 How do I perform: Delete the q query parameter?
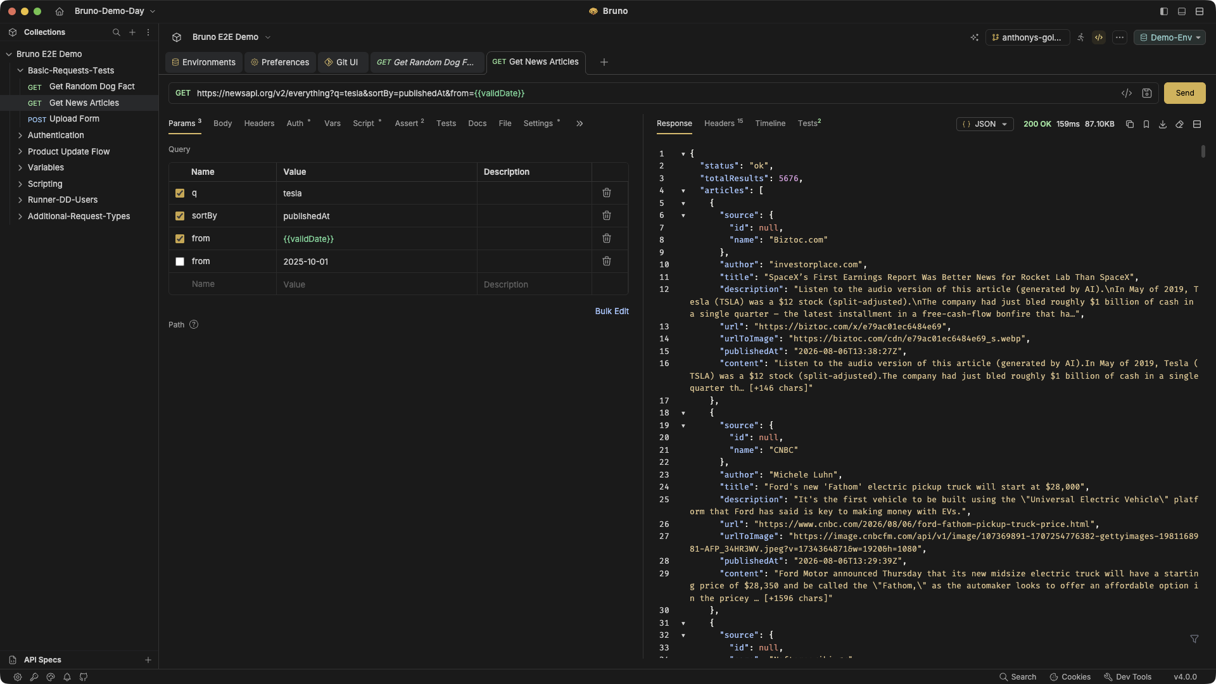click(x=607, y=193)
